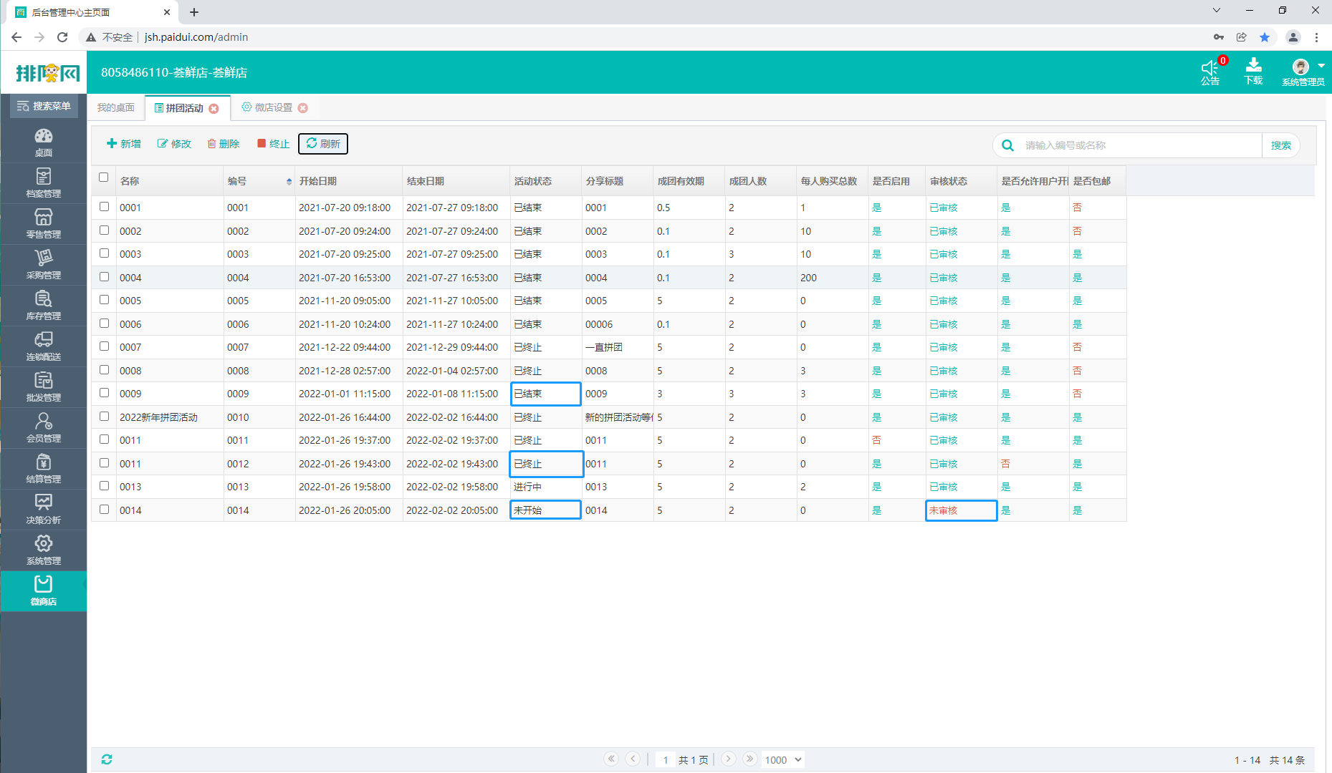The height and width of the screenshot is (773, 1332).
Task: Select the 未开始 status cell
Action: pyautogui.click(x=546, y=510)
